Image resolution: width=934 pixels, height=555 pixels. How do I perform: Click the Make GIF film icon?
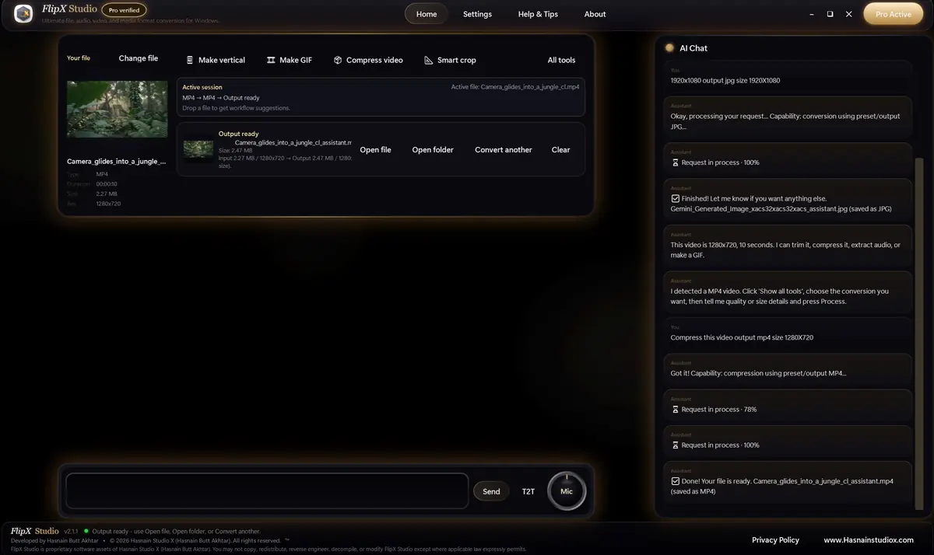point(271,60)
